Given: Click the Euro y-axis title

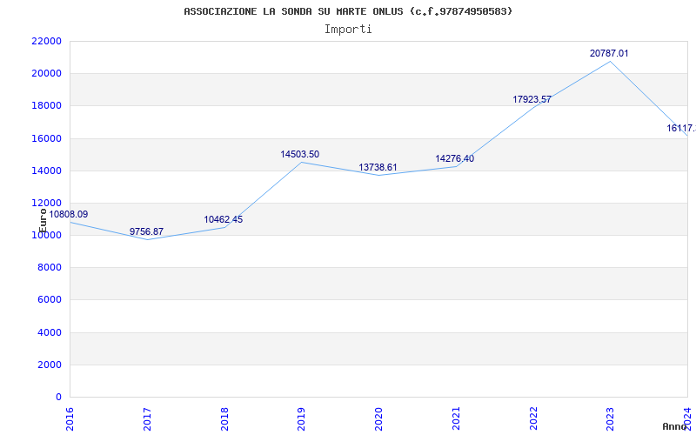Looking at the screenshot, I should coord(43,221).
